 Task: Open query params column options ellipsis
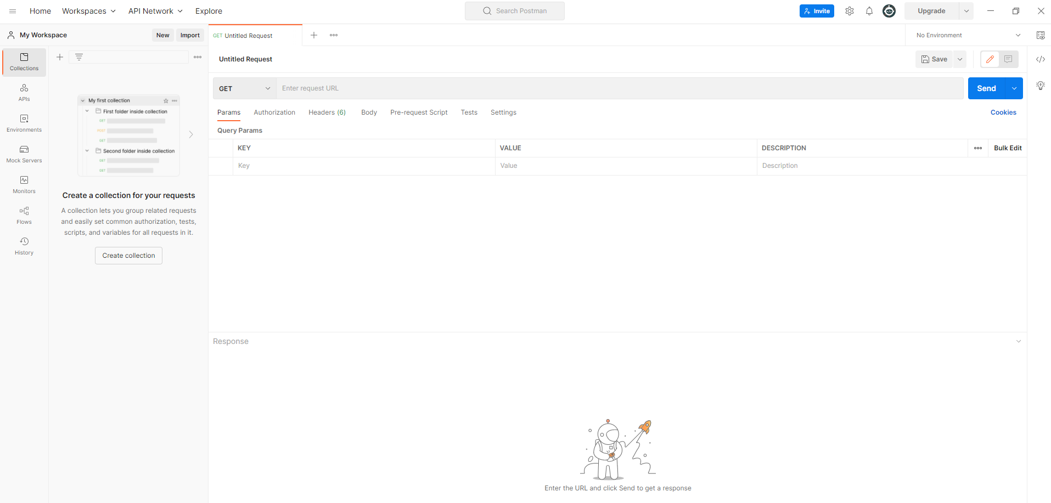click(x=978, y=148)
